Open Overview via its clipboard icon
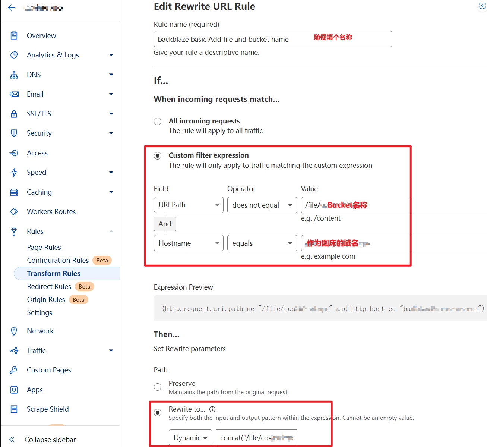The image size is (487, 447). (x=14, y=35)
